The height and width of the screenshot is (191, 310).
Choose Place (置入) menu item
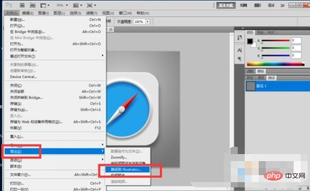[55, 136]
